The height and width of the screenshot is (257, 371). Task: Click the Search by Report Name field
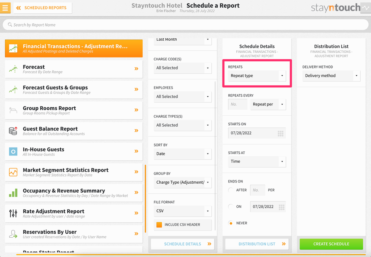pos(185,25)
